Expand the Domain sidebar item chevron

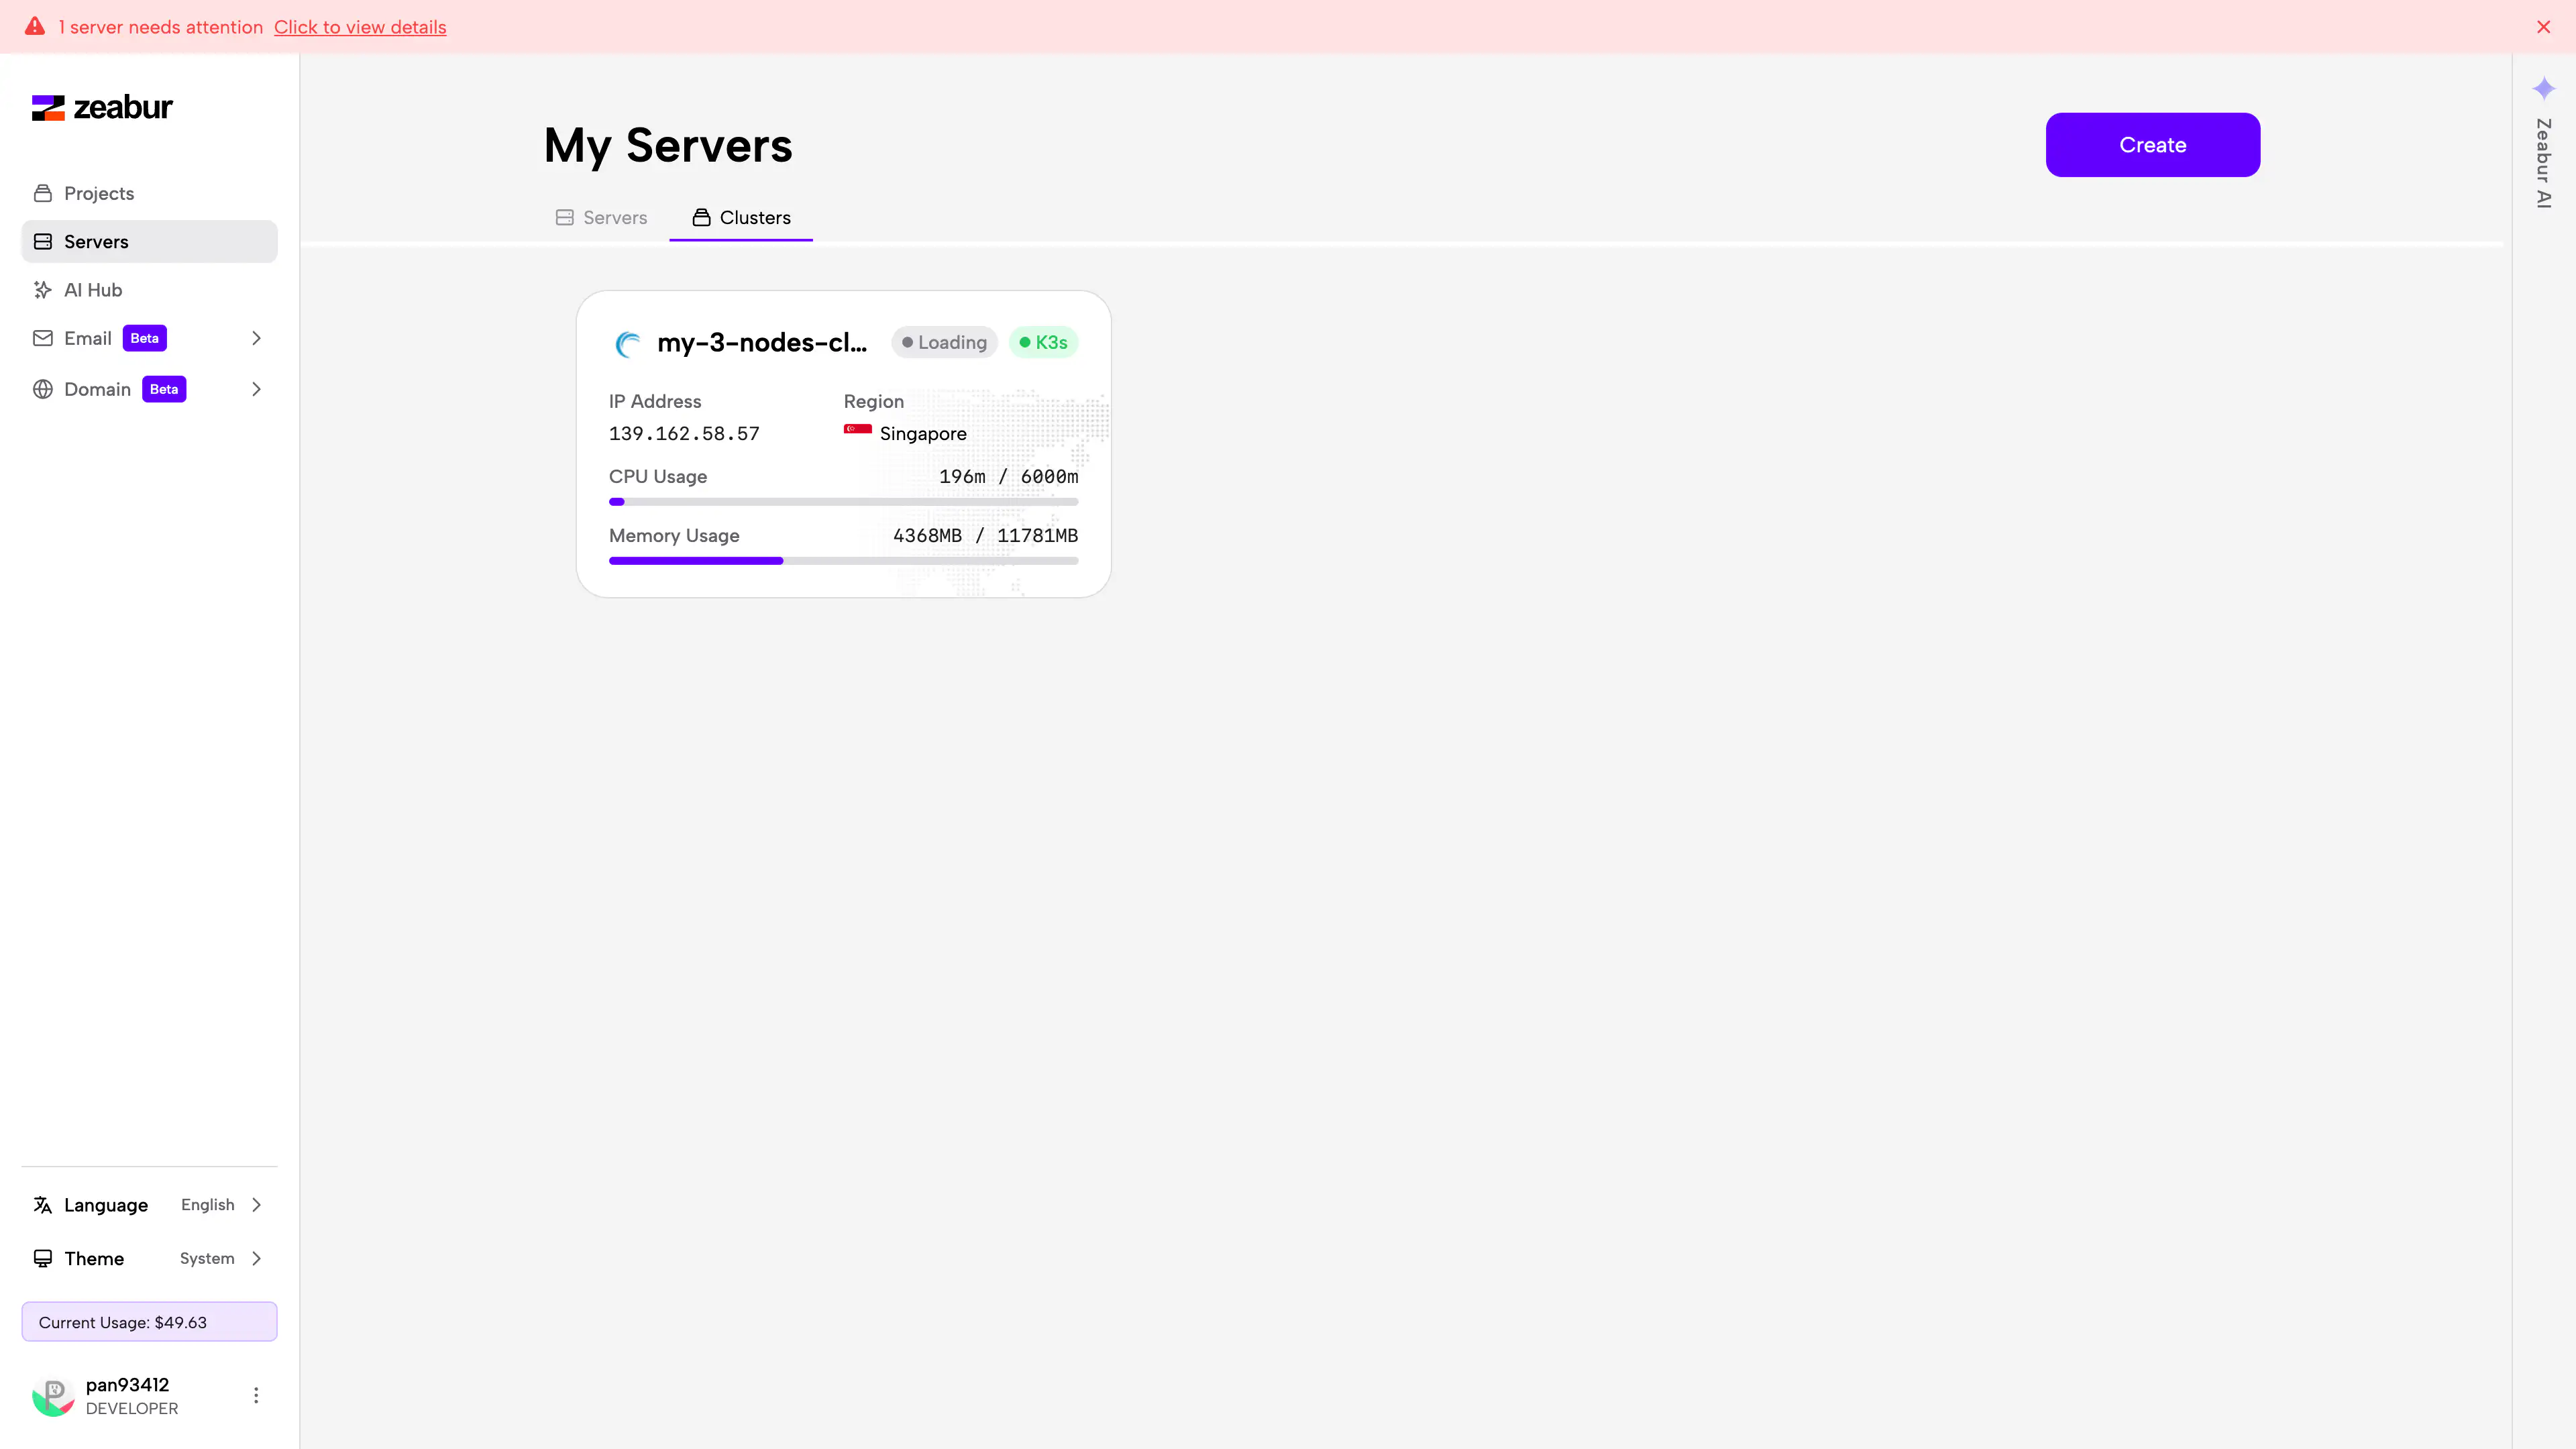[256, 388]
